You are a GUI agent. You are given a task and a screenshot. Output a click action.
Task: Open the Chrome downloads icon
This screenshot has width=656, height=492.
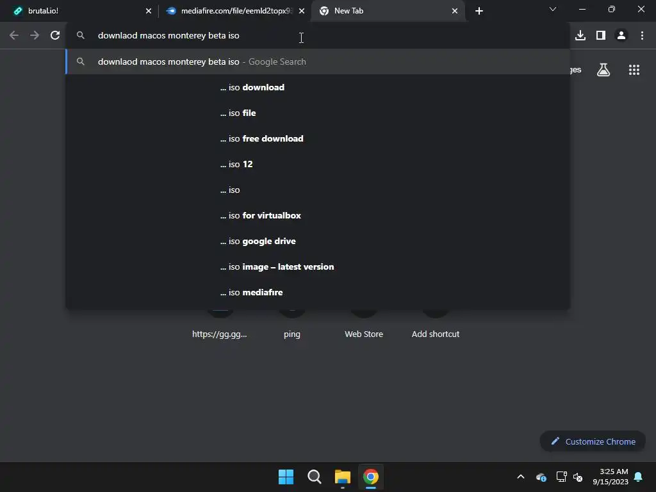tap(580, 36)
